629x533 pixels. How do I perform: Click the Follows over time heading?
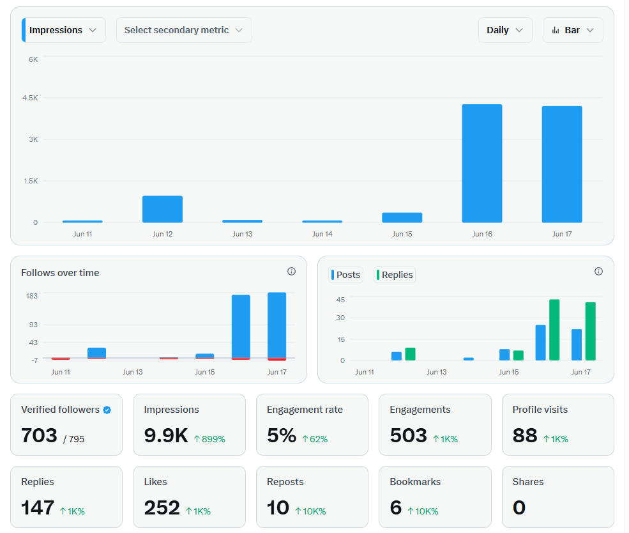(60, 273)
